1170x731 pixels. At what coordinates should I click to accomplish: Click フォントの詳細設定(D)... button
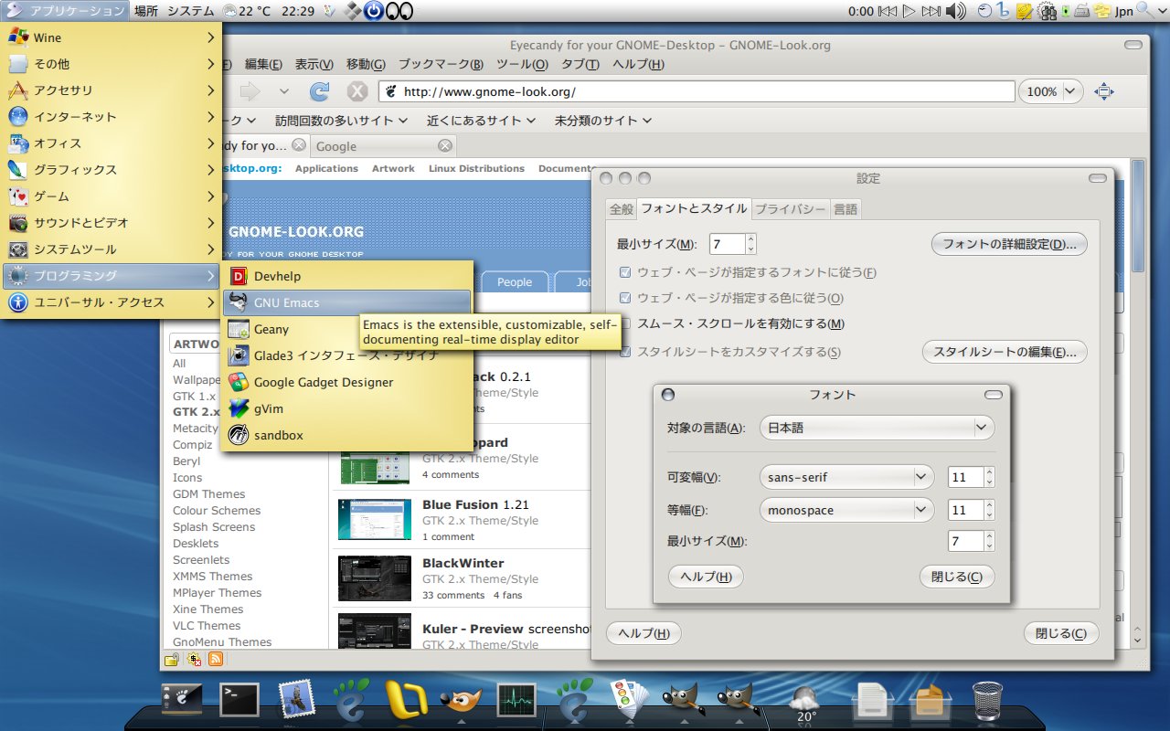click(x=1009, y=244)
